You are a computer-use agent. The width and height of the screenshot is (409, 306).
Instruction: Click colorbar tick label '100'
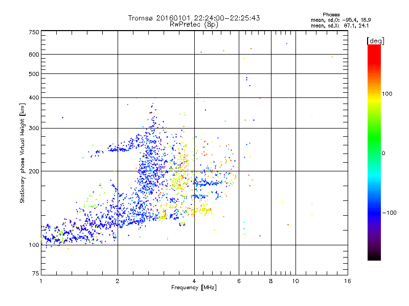[x=387, y=94]
